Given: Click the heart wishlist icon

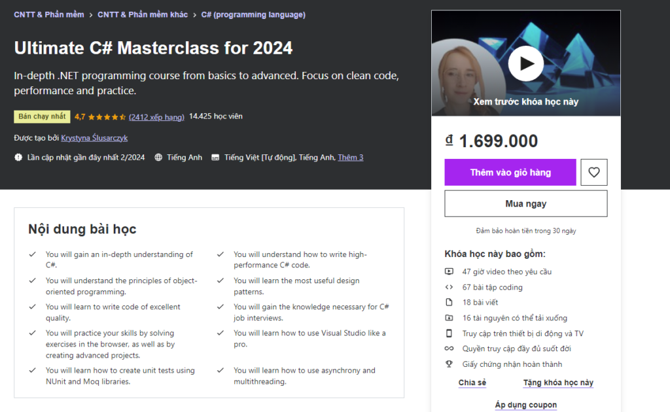Looking at the screenshot, I should coord(593,173).
